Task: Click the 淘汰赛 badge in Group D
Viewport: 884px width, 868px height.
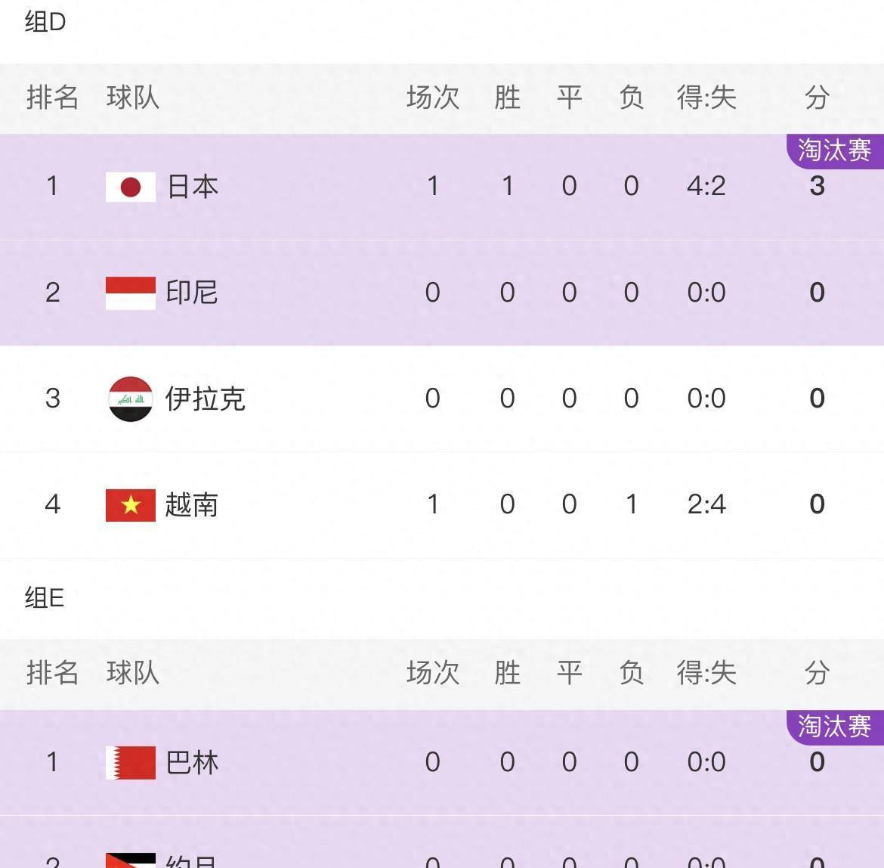Action: (x=833, y=150)
